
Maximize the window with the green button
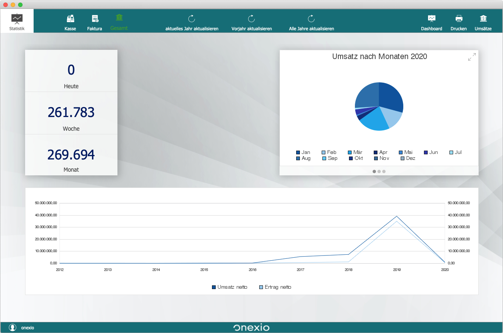coord(20,4)
